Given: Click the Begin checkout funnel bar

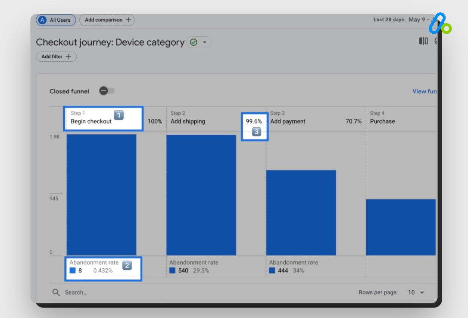Looking at the screenshot, I should 101,195.
